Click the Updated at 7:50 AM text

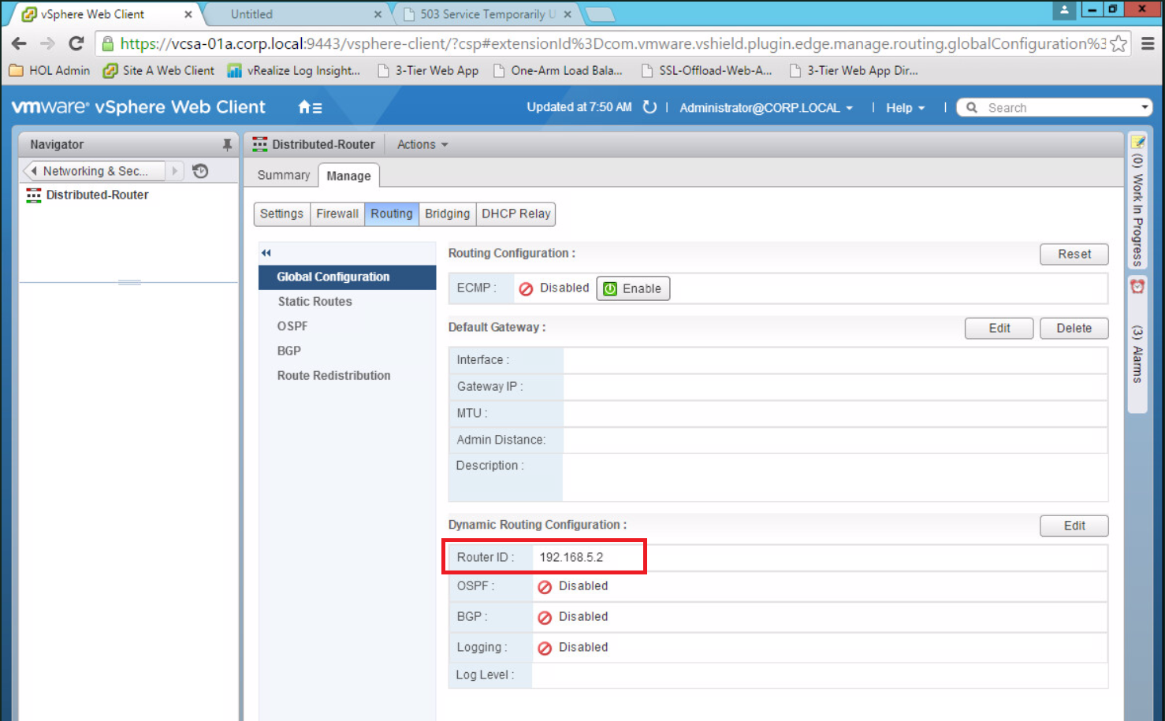pos(579,107)
